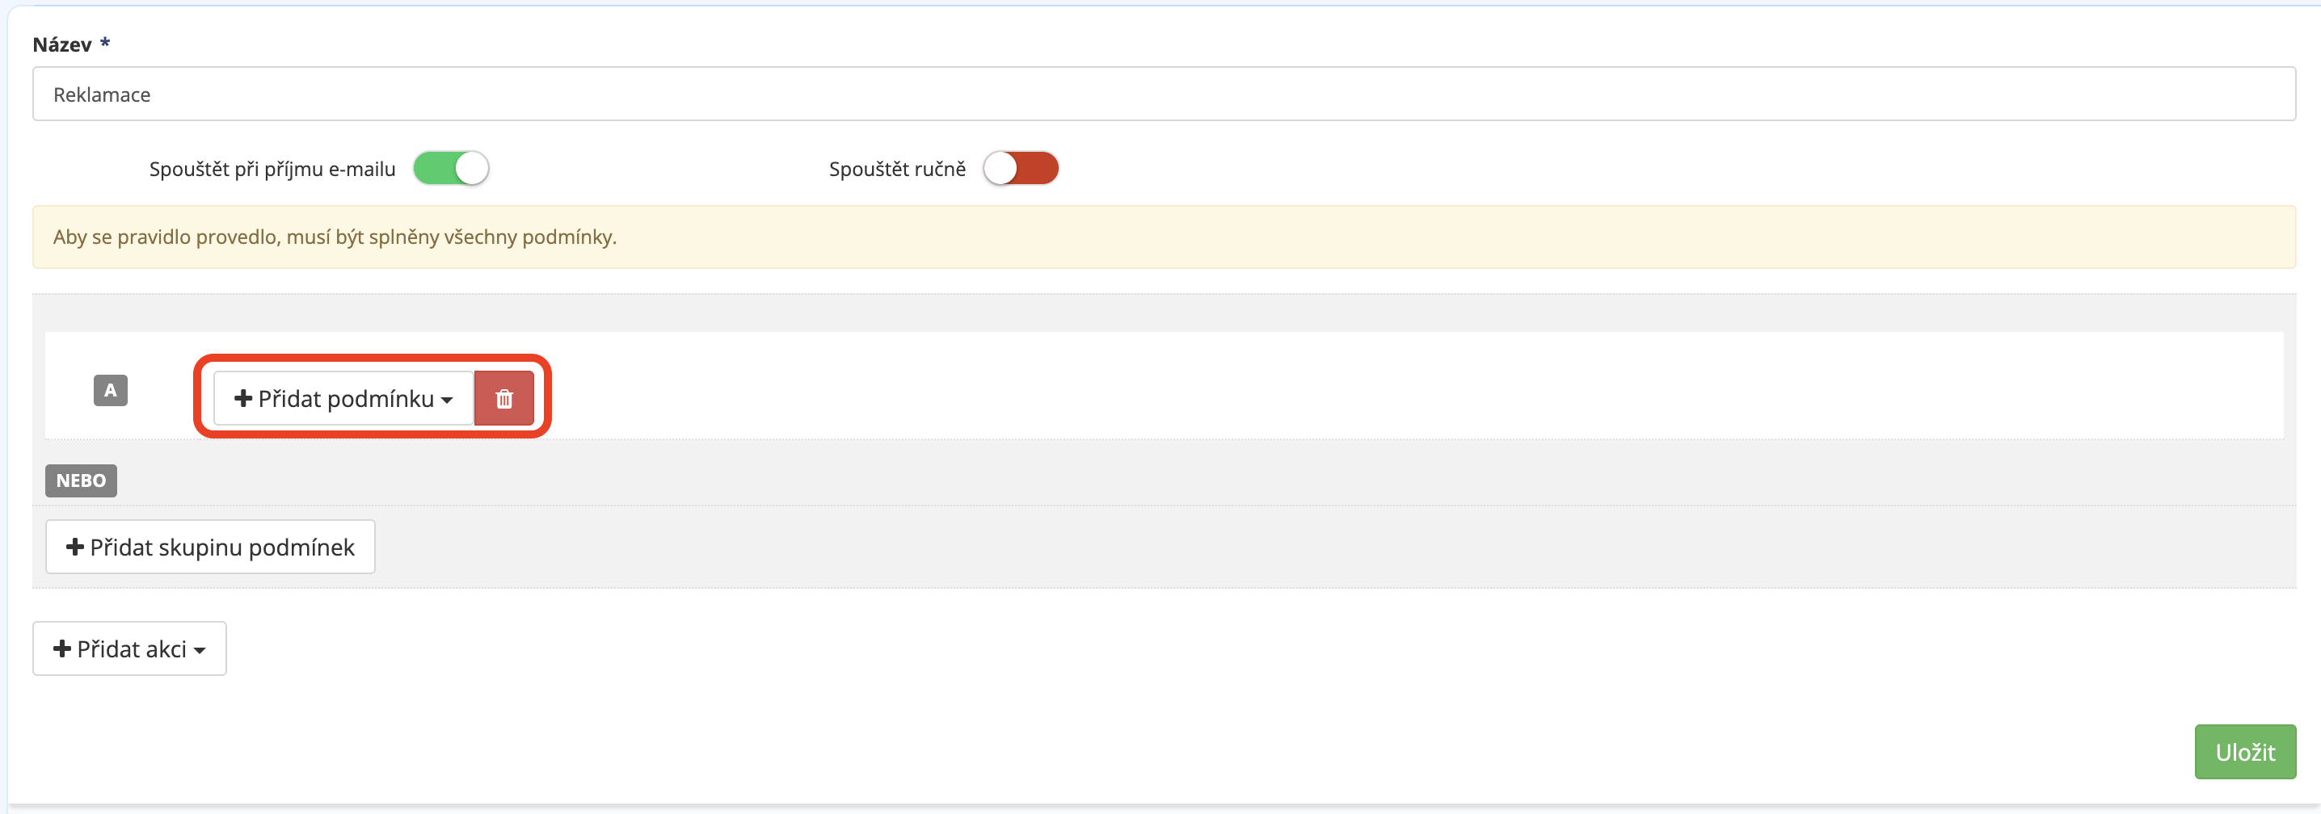Click the Název field label
The width and height of the screenshot is (2321, 814).
(62, 44)
